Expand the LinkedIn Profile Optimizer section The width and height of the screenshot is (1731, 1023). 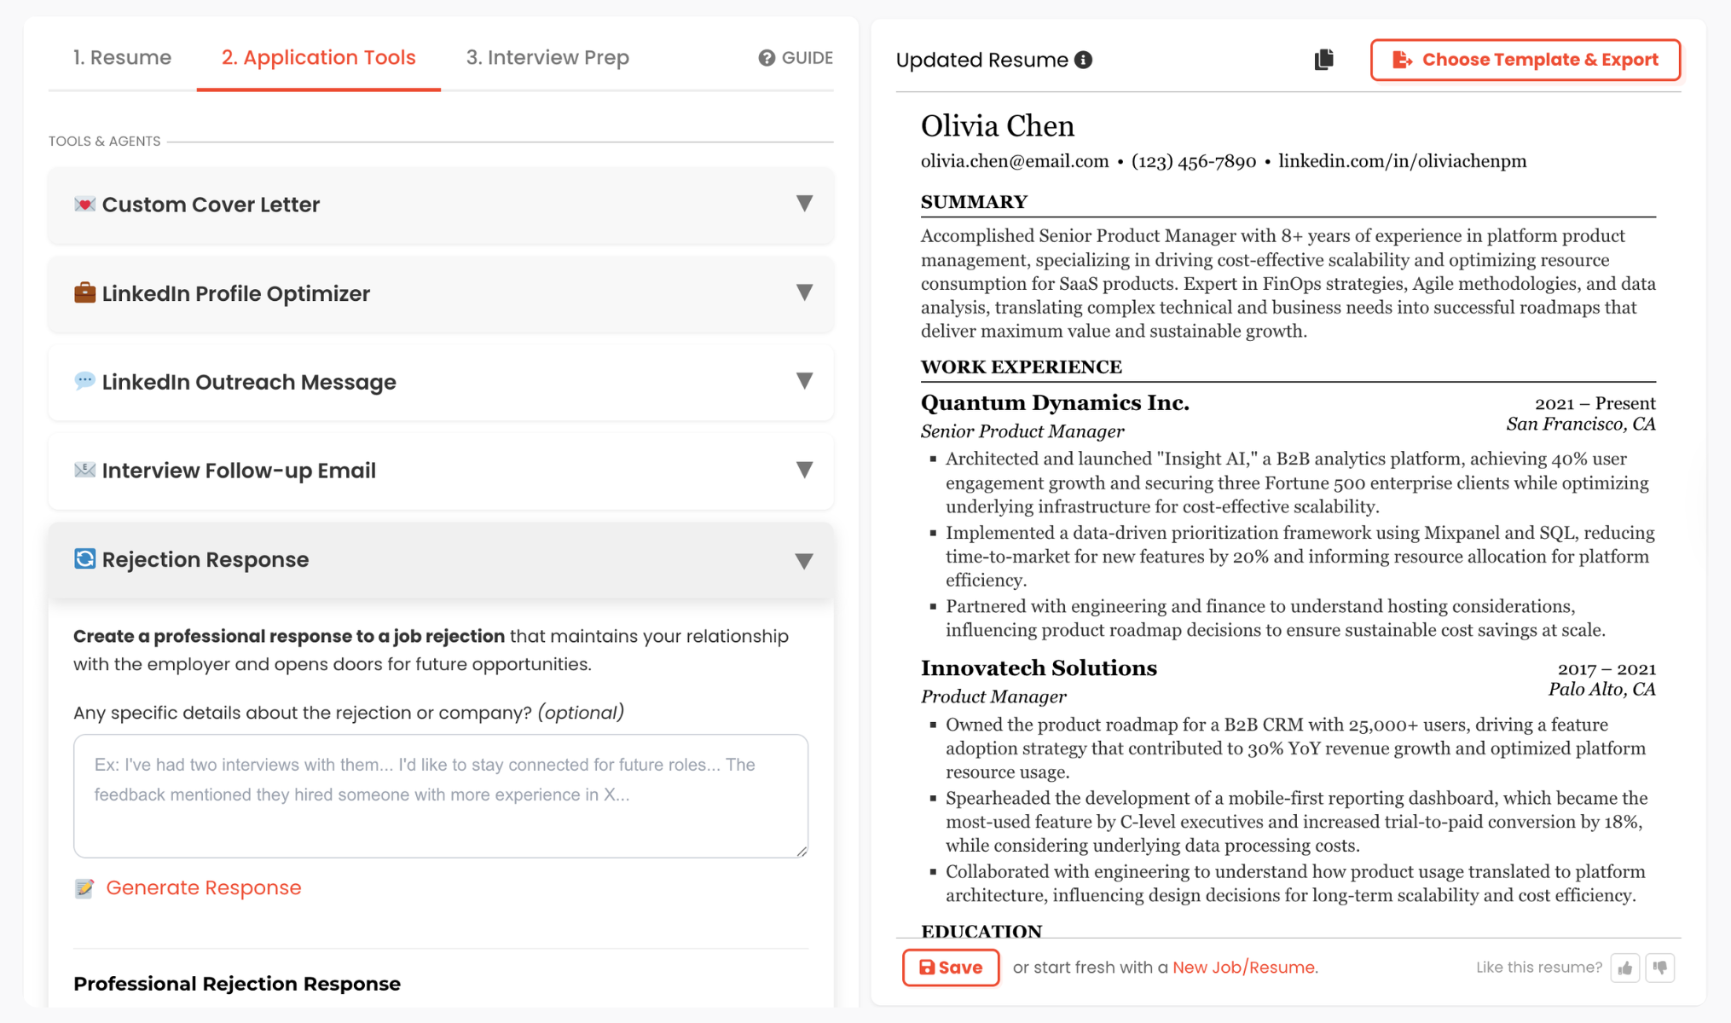pyautogui.click(x=802, y=293)
